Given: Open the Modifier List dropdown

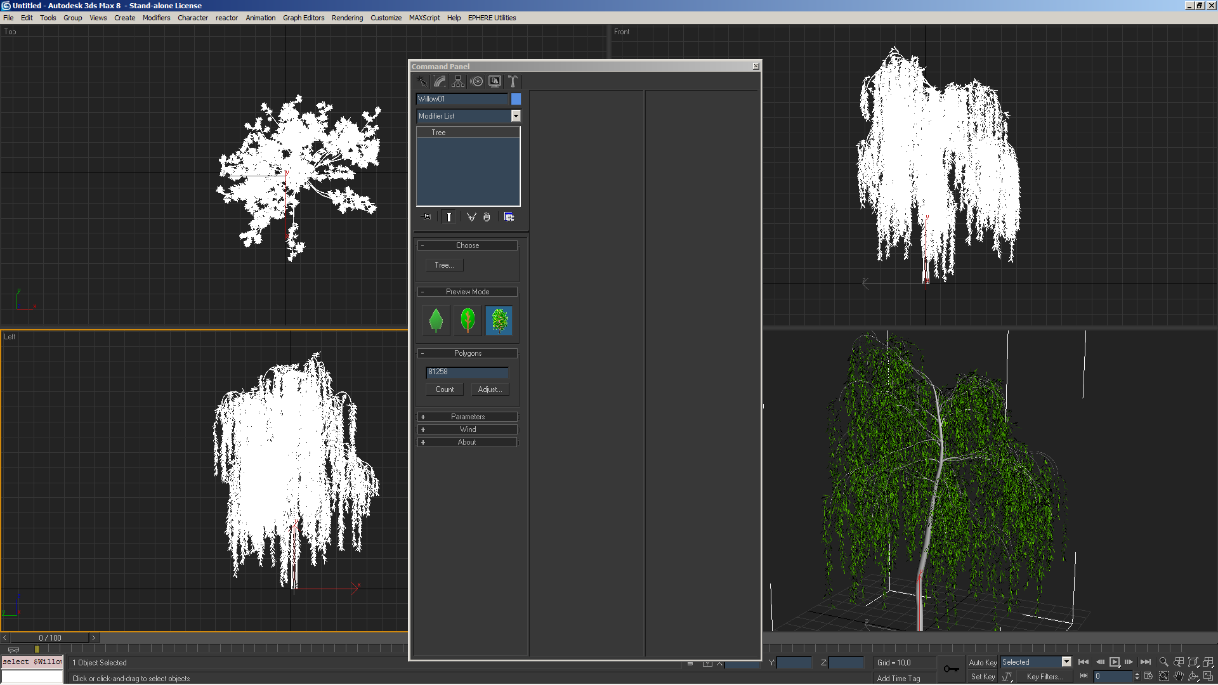Looking at the screenshot, I should (515, 116).
